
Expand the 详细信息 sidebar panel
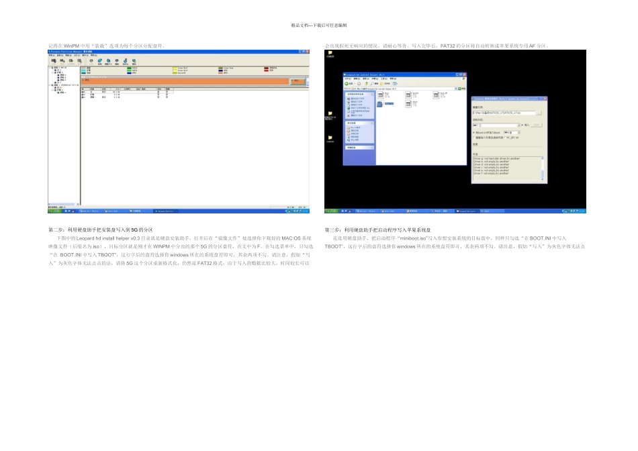tap(371, 147)
